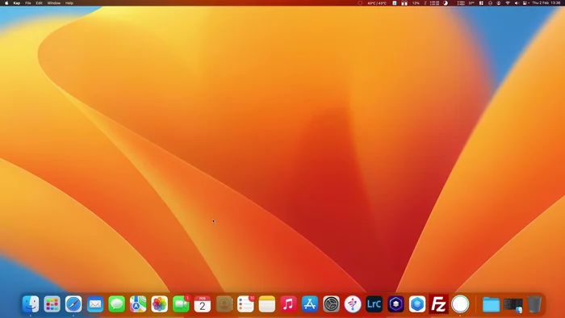Open the dark window stack beside Trash
Image resolution: width=565 pixels, height=318 pixels.
(513, 304)
